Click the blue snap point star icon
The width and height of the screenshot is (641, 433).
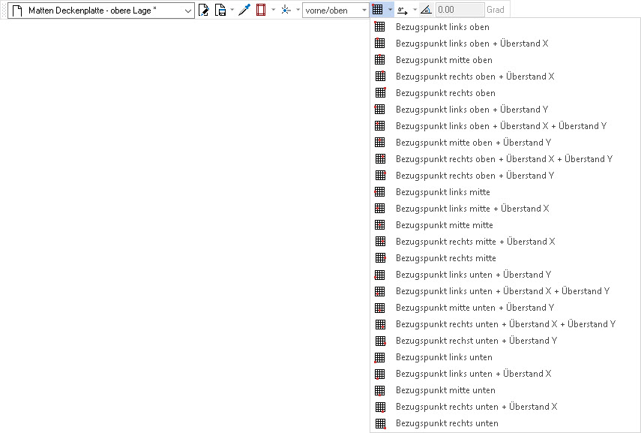pyautogui.click(x=286, y=10)
